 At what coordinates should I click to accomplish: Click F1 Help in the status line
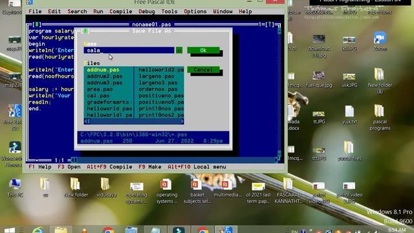coord(40,167)
